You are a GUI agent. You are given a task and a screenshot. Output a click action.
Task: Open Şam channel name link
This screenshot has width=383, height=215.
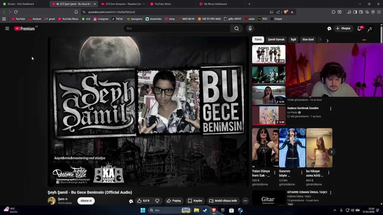61,199
